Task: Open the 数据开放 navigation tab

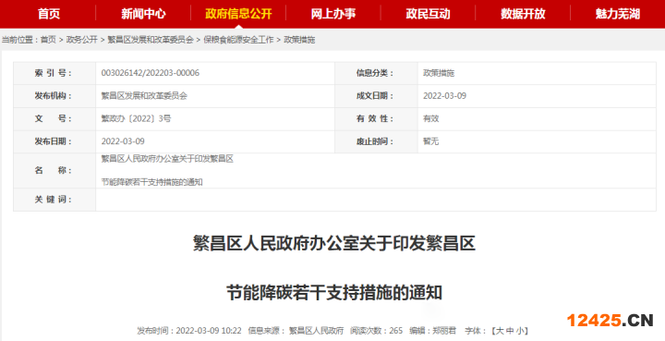Action: click(x=523, y=14)
